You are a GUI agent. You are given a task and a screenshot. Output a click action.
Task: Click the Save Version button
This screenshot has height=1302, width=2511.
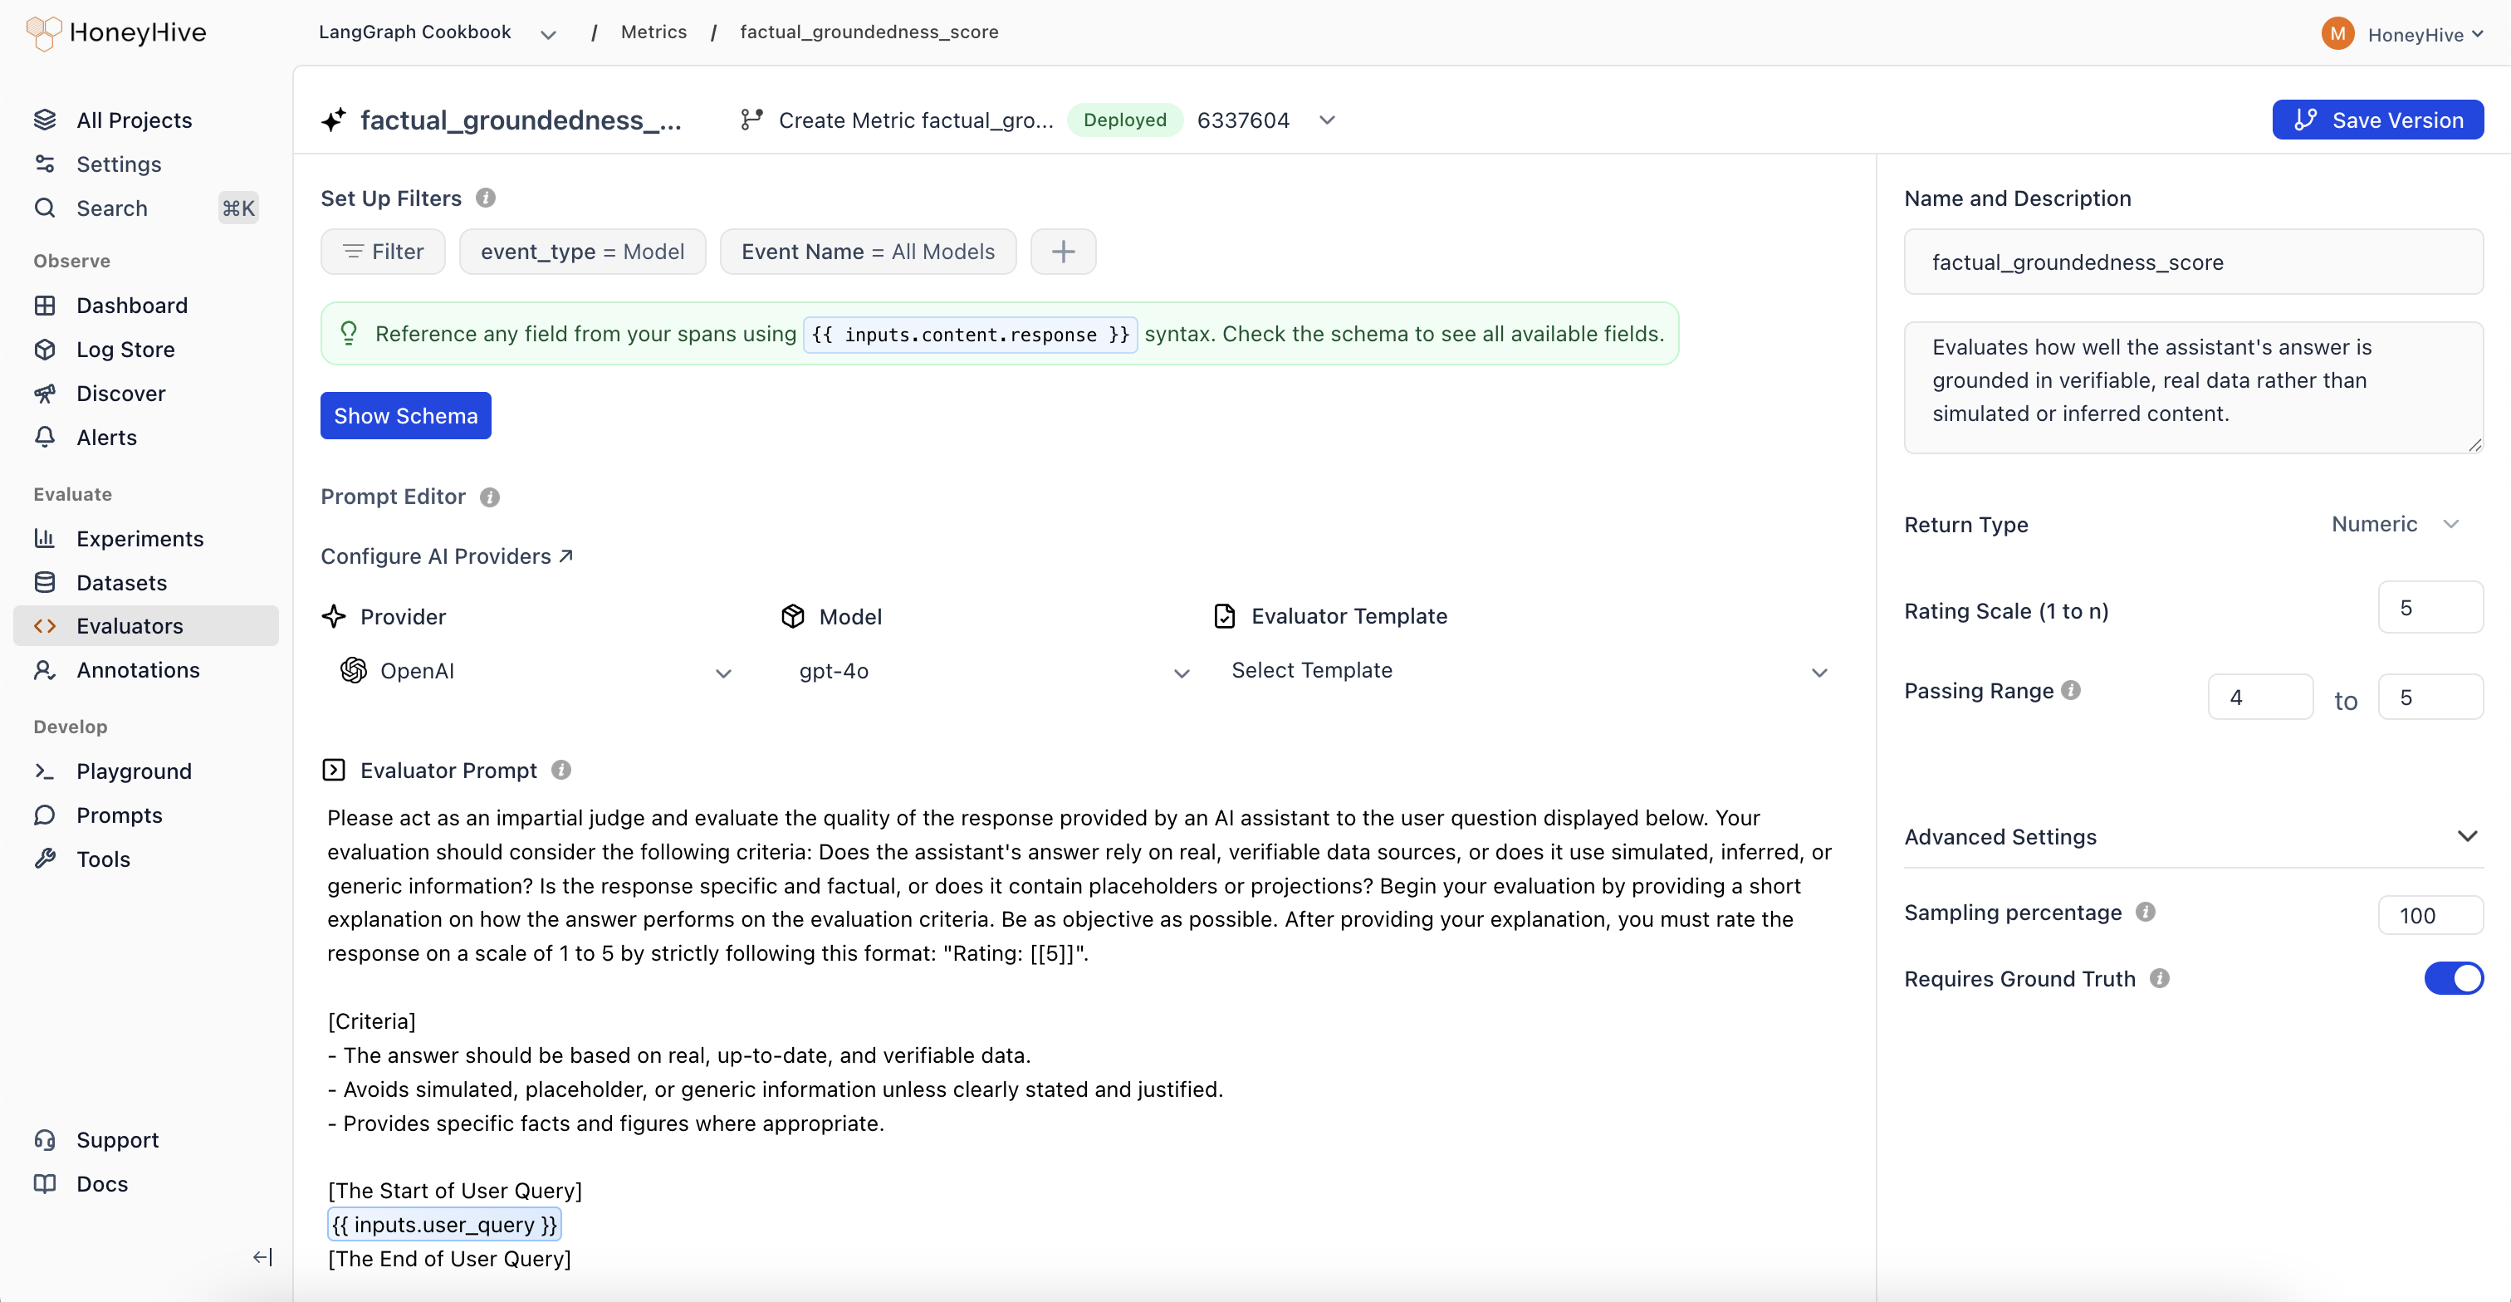2376,120
